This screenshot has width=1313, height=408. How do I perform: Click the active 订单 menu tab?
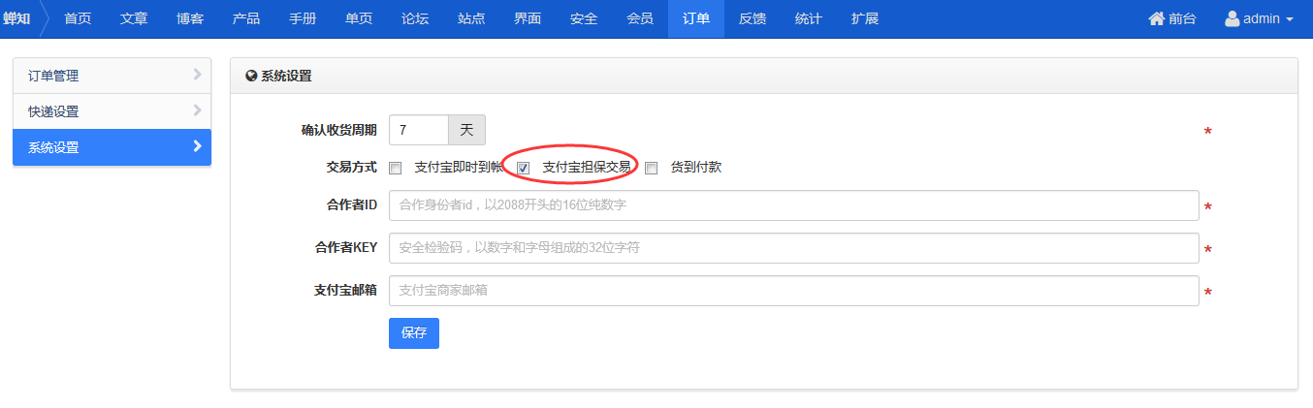[x=696, y=18]
